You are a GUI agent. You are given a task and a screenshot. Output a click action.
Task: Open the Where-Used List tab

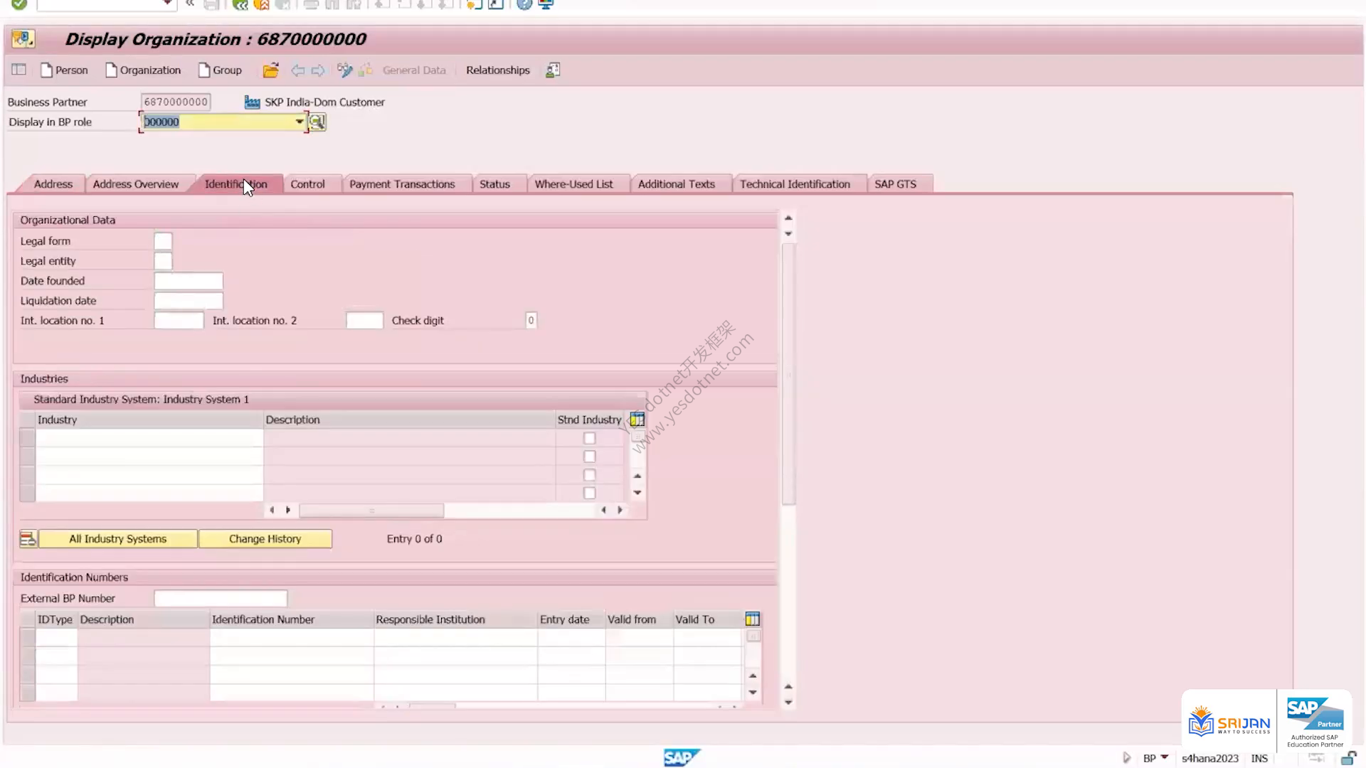click(573, 184)
